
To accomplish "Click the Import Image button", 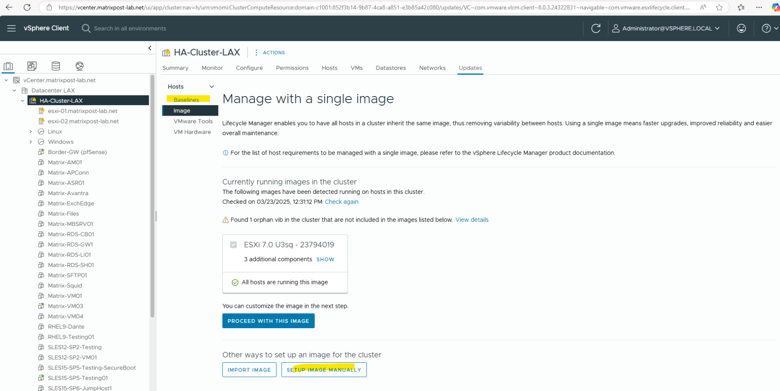I will (x=249, y=370).
